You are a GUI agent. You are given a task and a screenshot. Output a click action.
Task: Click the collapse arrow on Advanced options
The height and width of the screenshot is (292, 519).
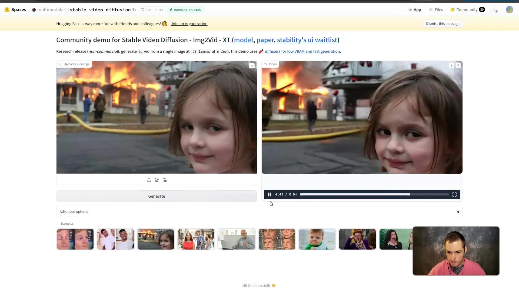click(x=458, y=211)
